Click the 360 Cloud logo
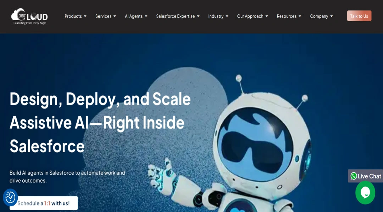Screen dimensions: 383x212 coord(29,16)
